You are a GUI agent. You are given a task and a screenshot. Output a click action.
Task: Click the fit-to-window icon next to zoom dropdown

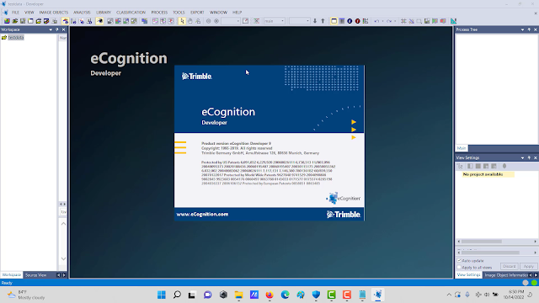pyautogui.click(x=245, y=21)
